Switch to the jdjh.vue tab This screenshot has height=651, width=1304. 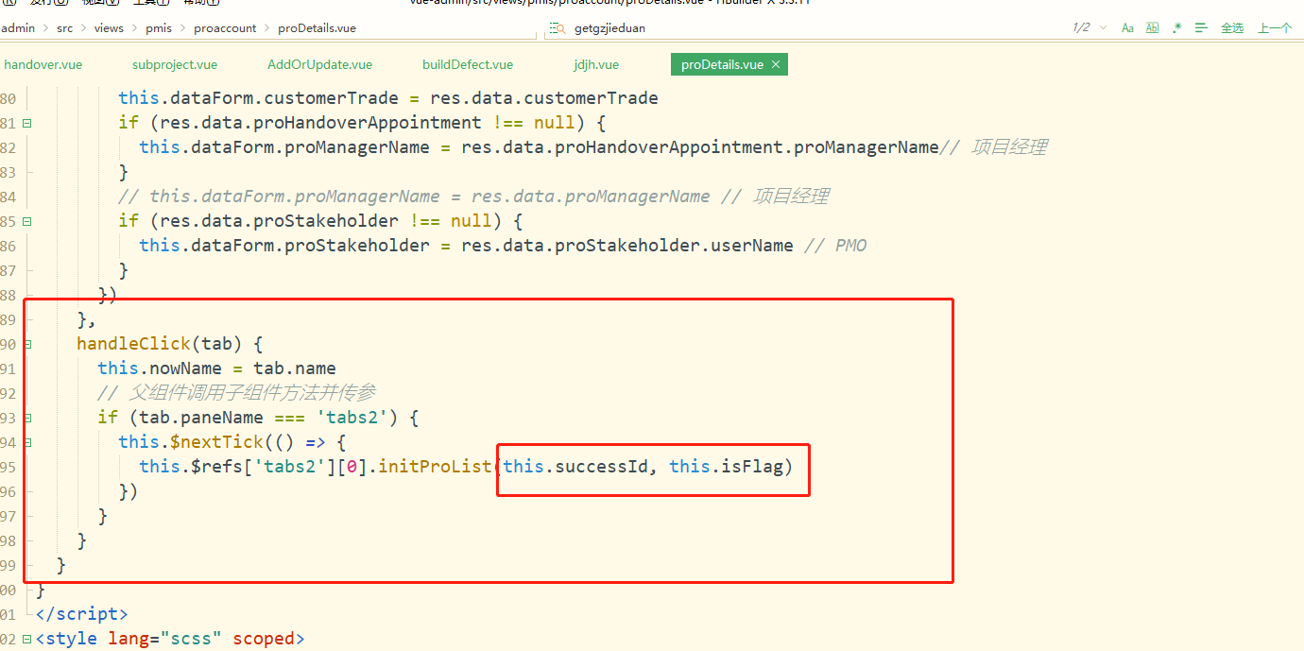click(x=596, y=64)
